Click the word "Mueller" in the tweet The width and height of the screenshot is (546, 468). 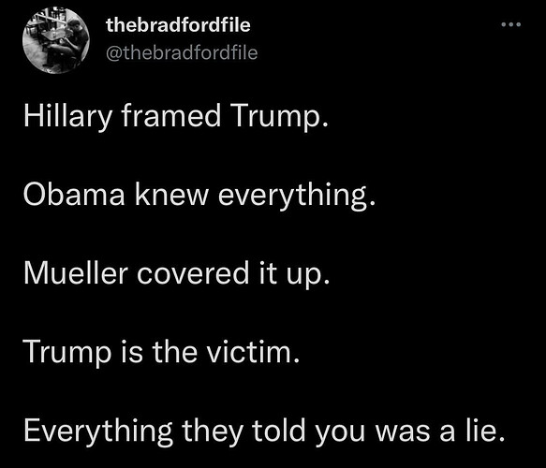click(76, 272)
